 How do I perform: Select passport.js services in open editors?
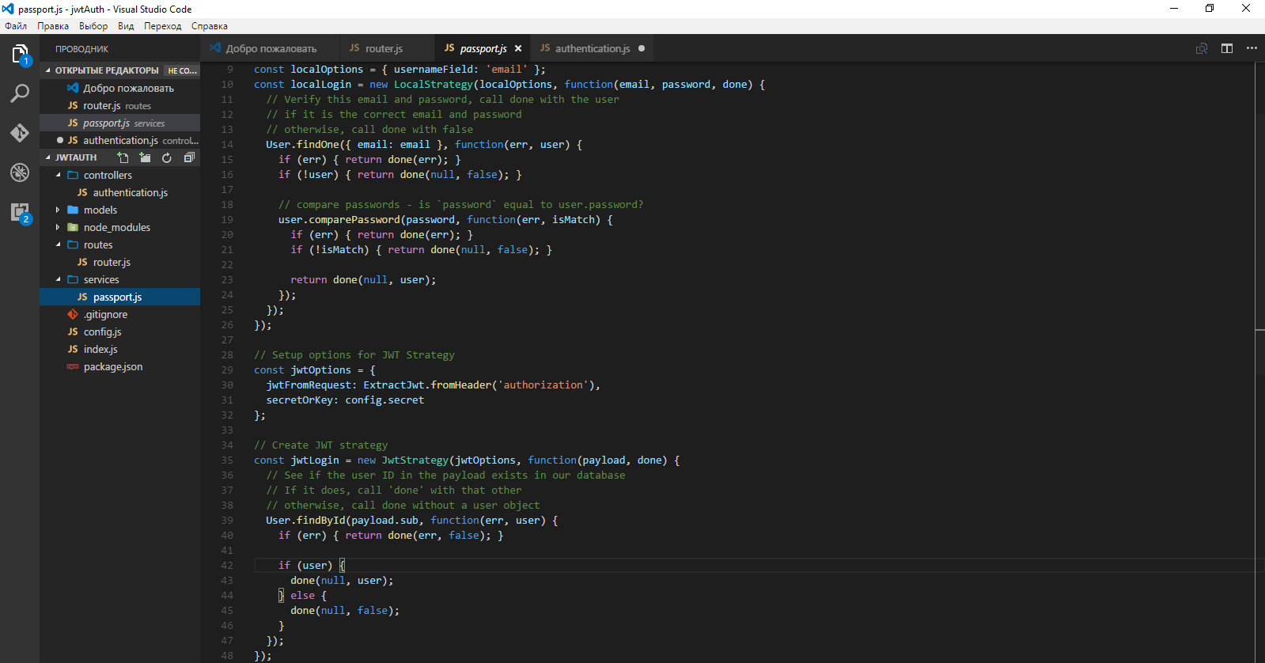[x=120, y=123]
